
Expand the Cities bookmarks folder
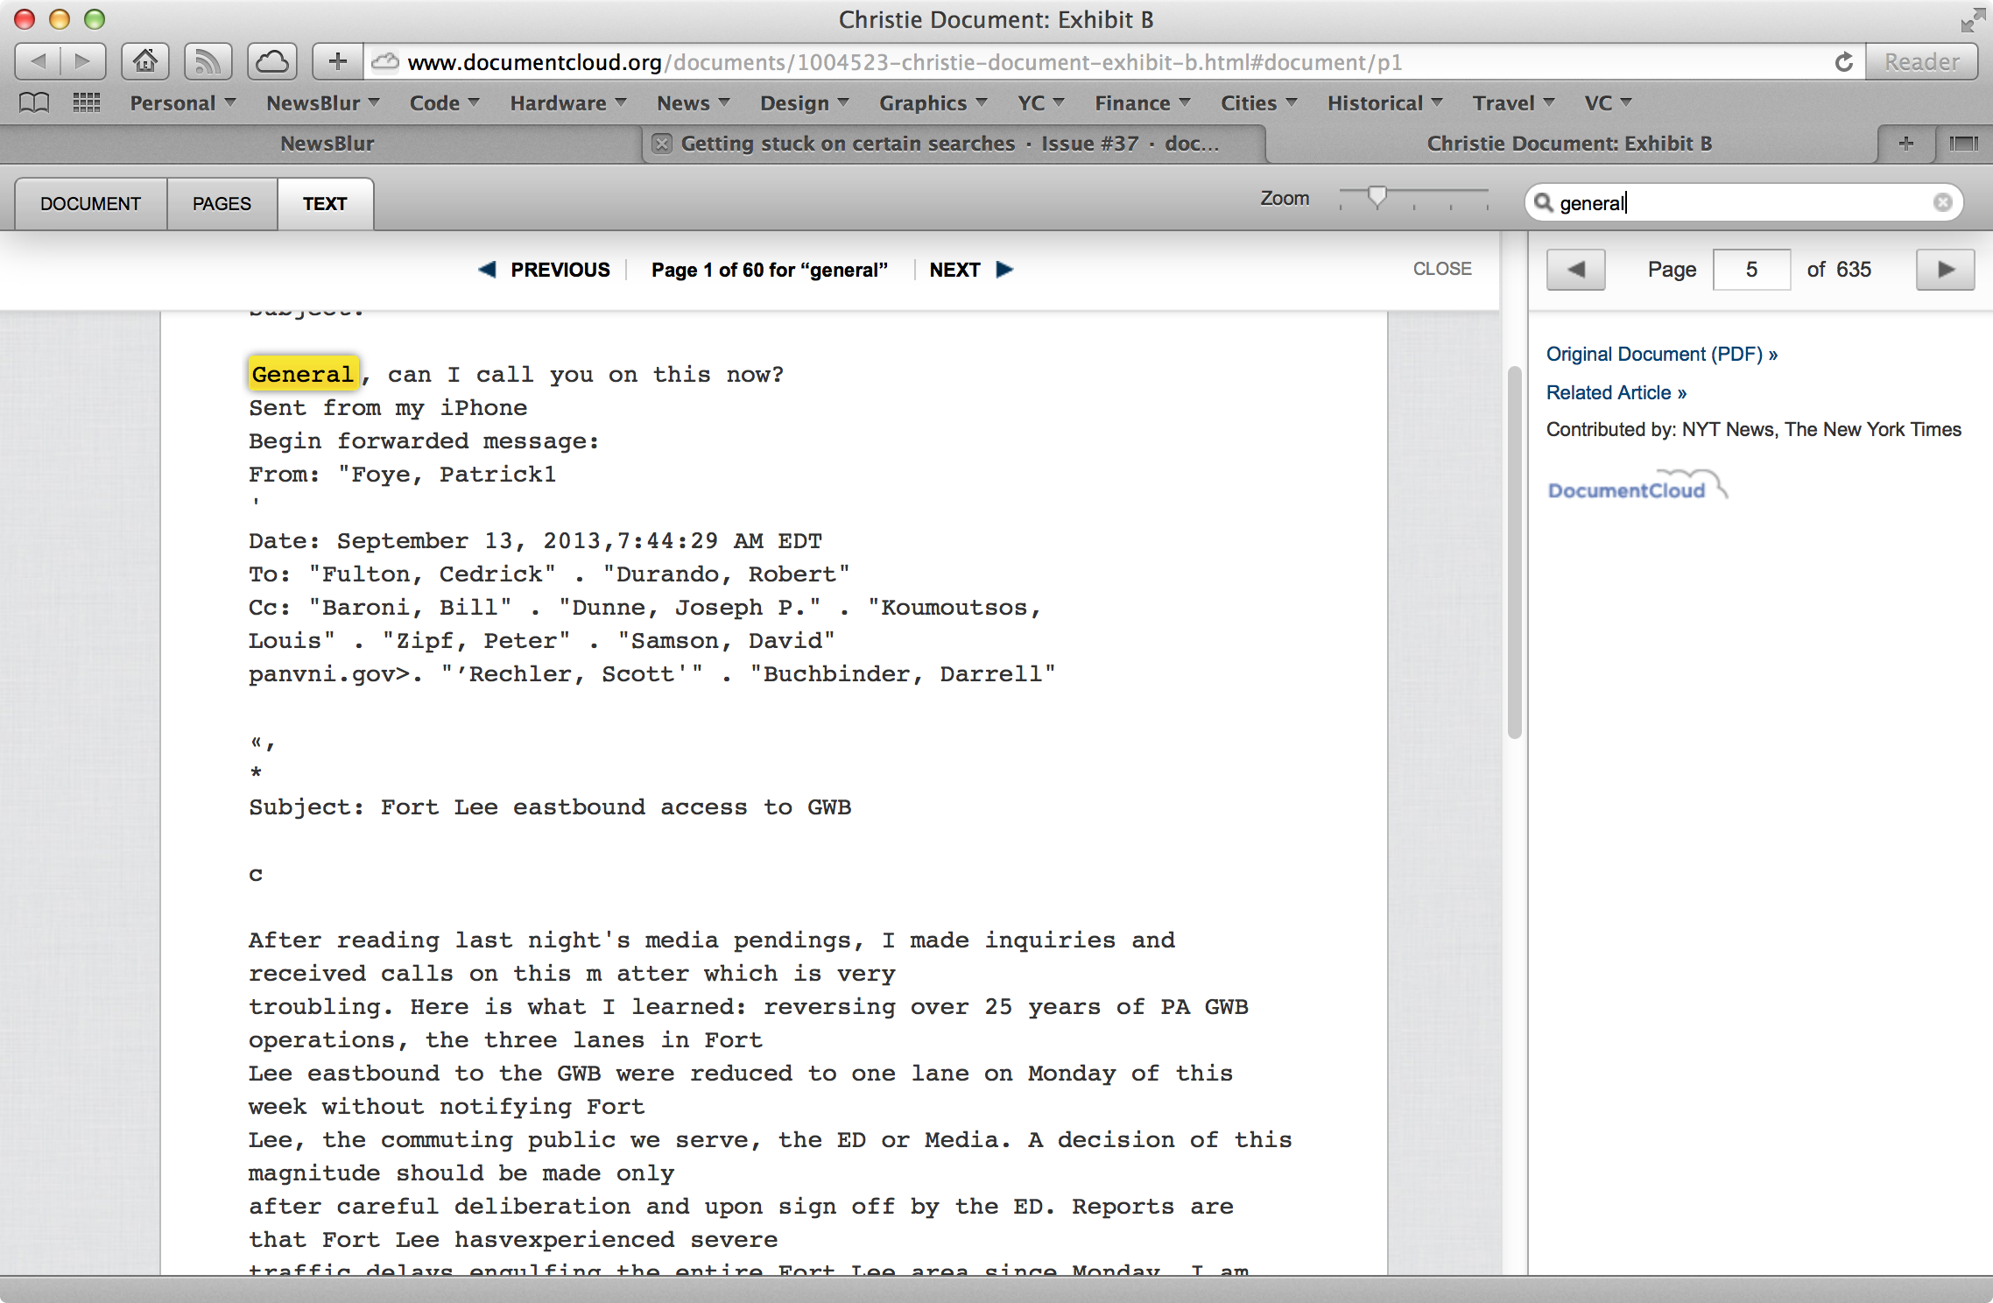click(x=1259, y=103)
